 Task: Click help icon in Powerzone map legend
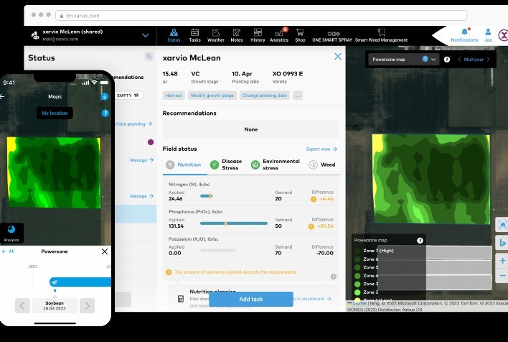click(x=420, y=241)
